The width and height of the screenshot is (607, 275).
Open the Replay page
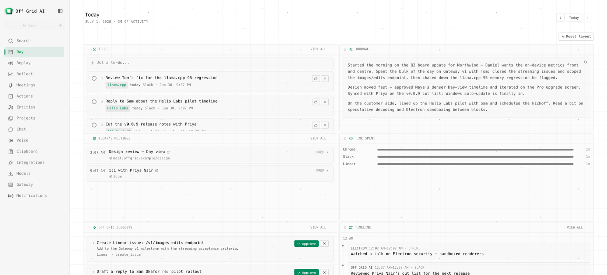click(x=34, y=63)
